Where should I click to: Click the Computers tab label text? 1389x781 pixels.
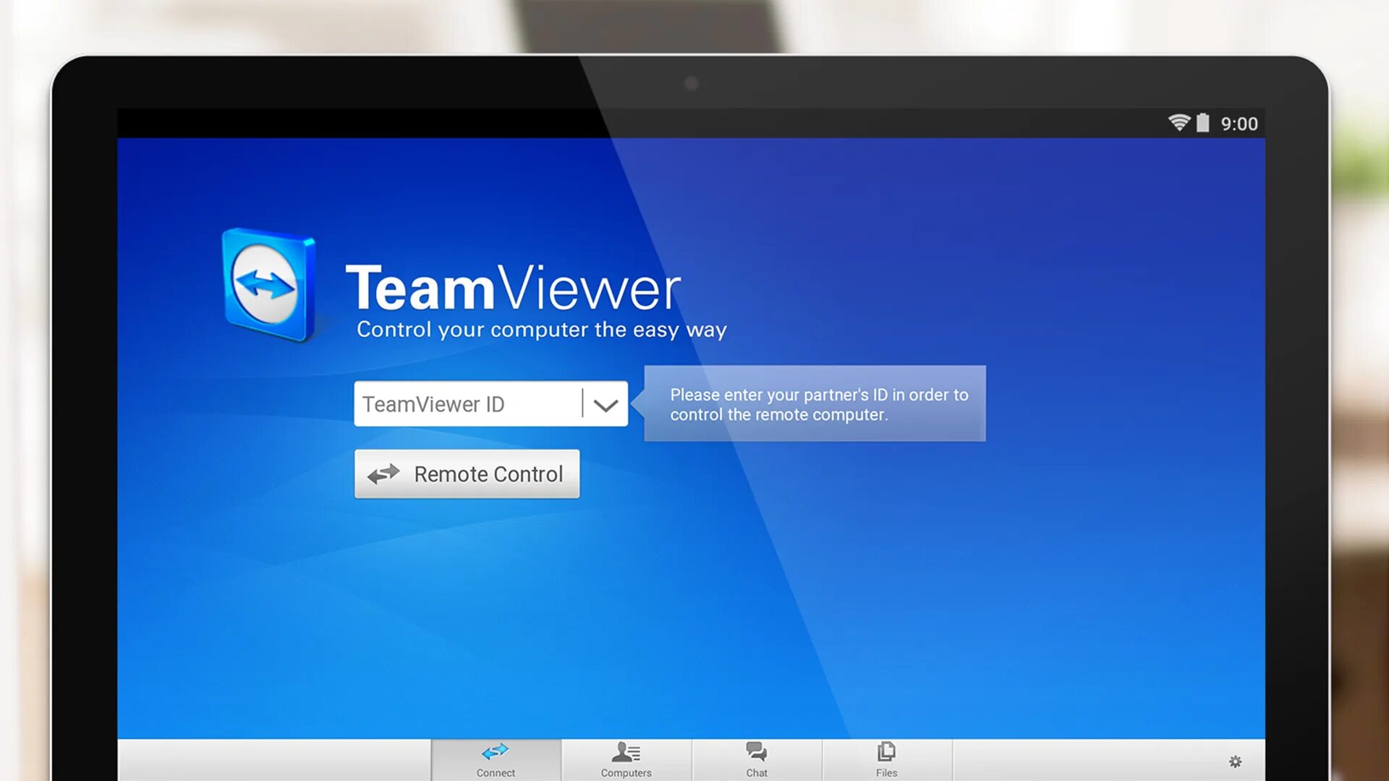[x=626, y=773]
